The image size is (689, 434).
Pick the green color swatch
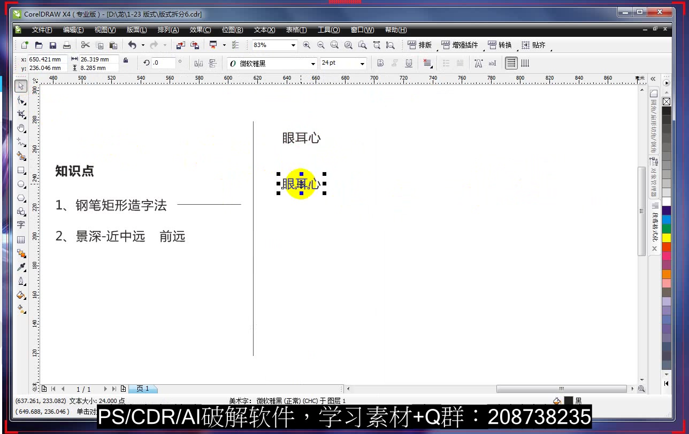[667, 228]
